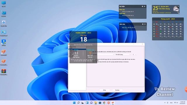This screenshot has width=187, height=105.
Task: Open taskbar Search magnifier
Action: (79, 103)
